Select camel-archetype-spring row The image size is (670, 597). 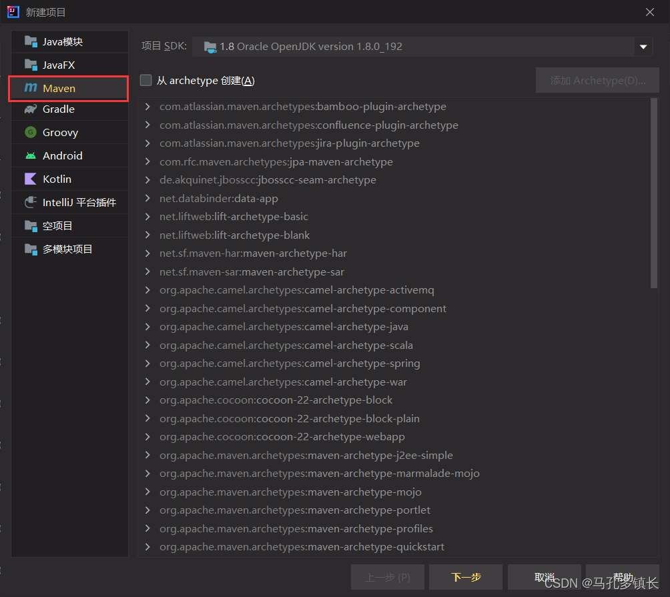394,364
